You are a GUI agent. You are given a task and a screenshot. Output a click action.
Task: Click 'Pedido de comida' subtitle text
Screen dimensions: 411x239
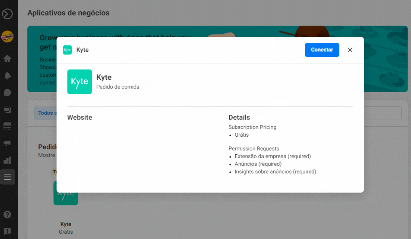[x=118, y=87]
